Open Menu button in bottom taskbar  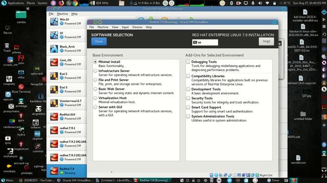point(7,180)
